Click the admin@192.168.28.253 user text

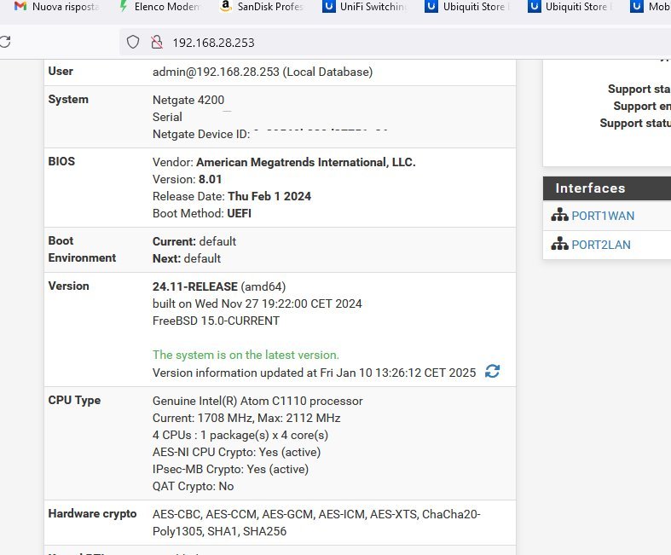click(x=263, y=72)
